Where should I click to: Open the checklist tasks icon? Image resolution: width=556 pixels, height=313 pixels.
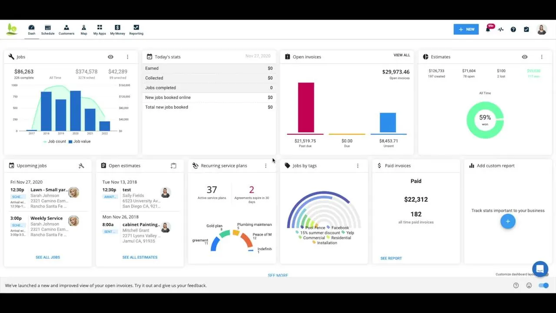click(x=526, y=30)
